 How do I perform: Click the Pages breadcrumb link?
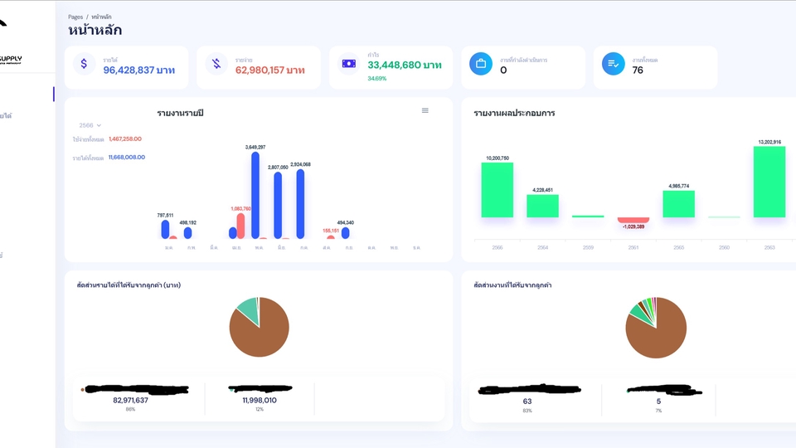pos(75,17)
